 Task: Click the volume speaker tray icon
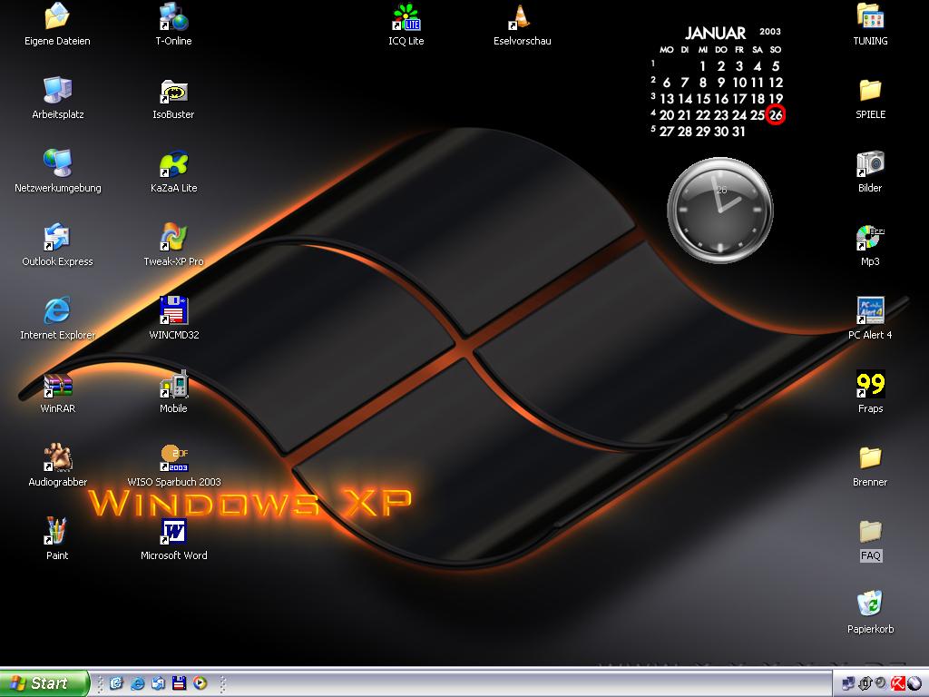tap(880, 682)
